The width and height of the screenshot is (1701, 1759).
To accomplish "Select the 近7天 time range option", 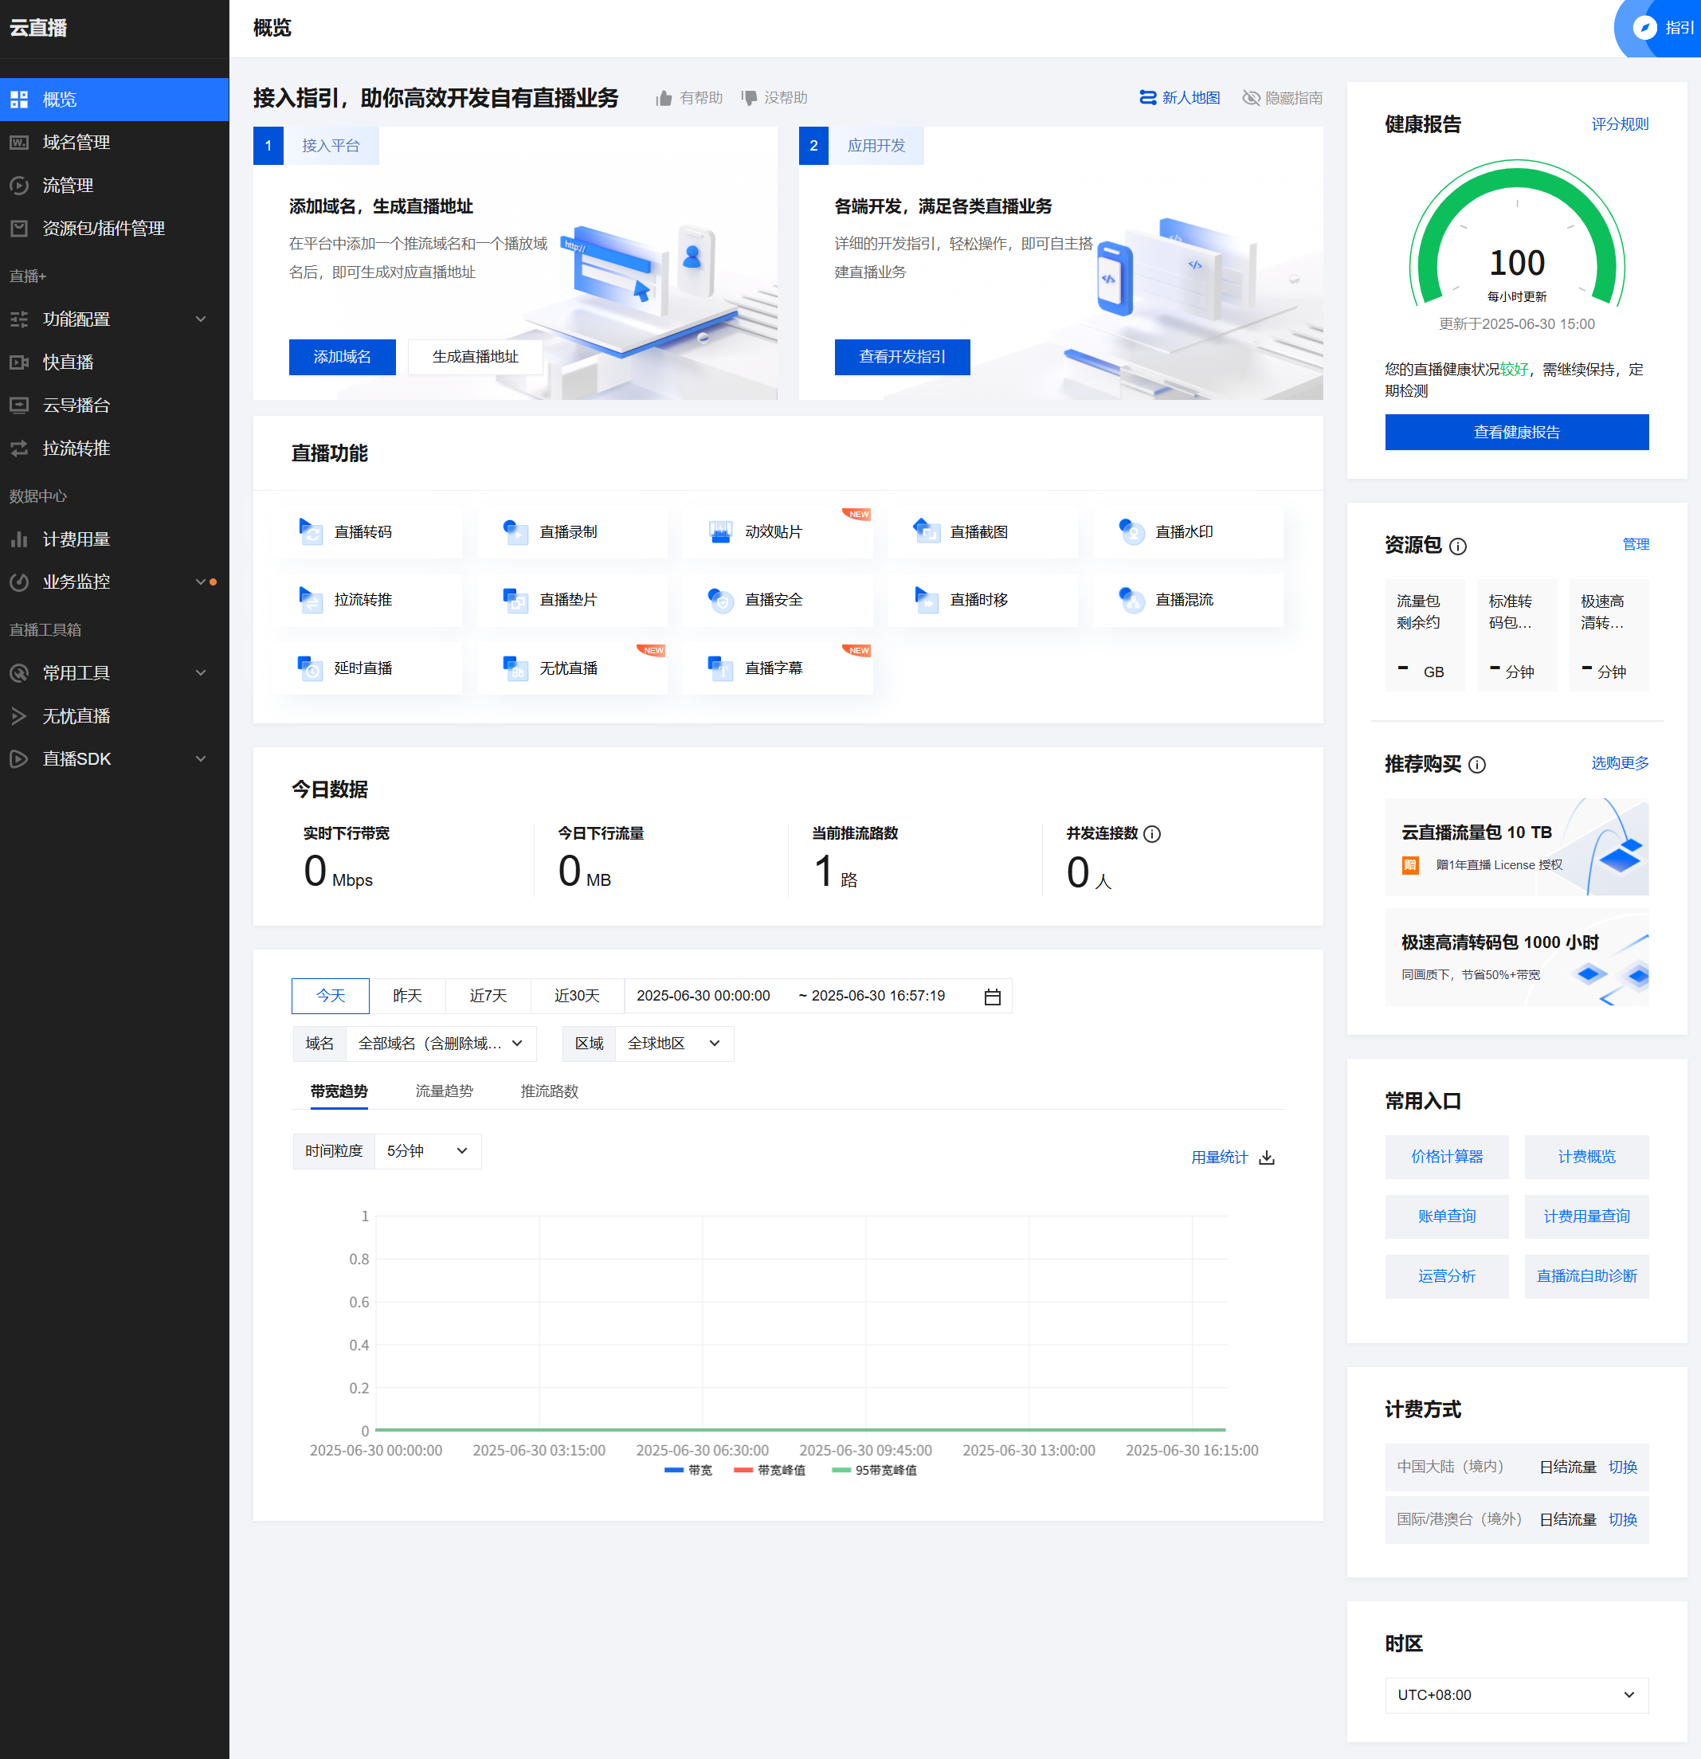I will click(x=488, y=996).
